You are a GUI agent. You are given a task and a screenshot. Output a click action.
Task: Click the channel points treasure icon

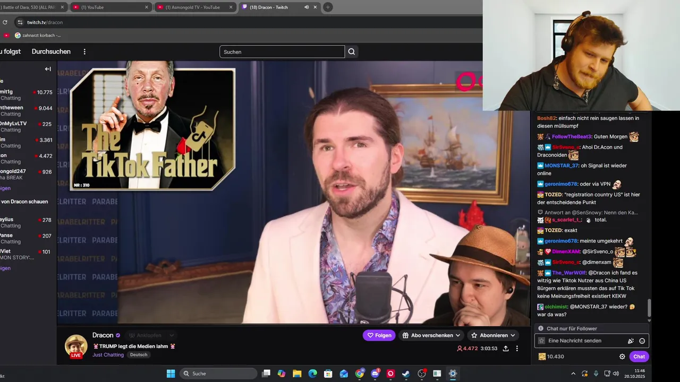[542, 357]
